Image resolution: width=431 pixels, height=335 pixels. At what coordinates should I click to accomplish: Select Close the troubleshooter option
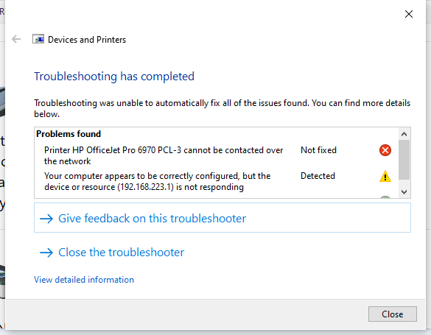[122, 253]
